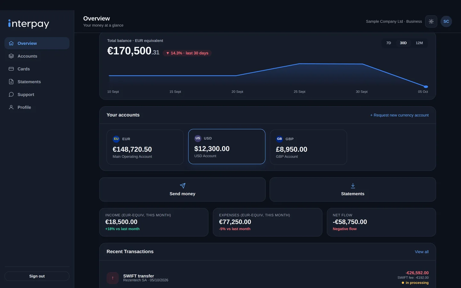Select the USD Account card
The width and height of the screenshot is (461, 288).
tap(227, 147)
